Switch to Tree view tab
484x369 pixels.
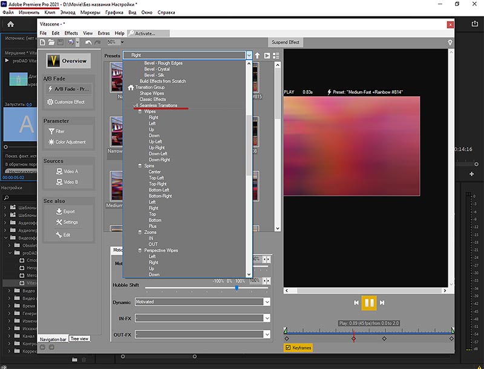[80, 339]
